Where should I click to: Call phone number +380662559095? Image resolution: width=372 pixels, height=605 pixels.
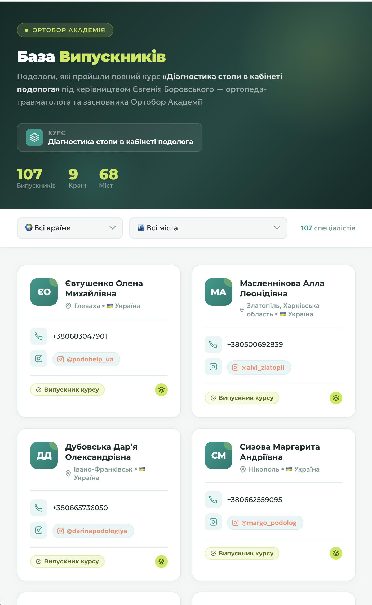[x=255, y=500]
